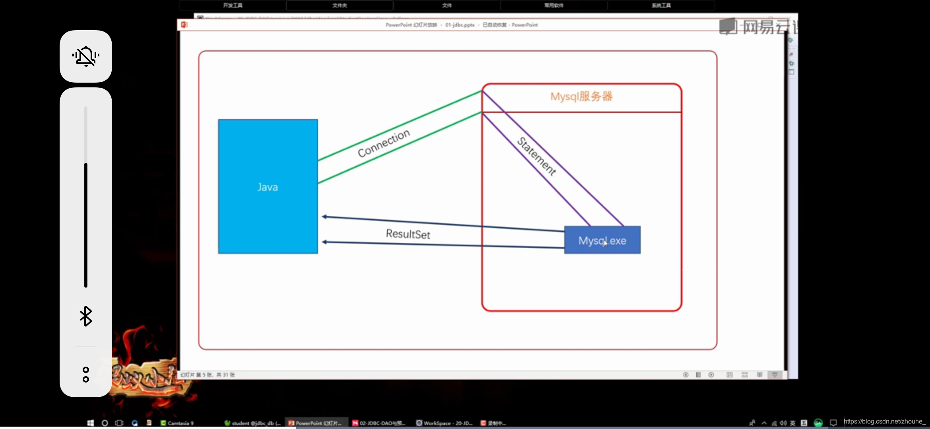The width and height of the screenshot is (930, 429).
Task: Open network icon in system tray
Action: (774, 423)
